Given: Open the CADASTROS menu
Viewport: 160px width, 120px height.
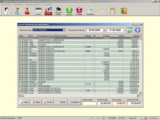Looking at the screenshot, I should pyautogui.click(x=6, y=4).
